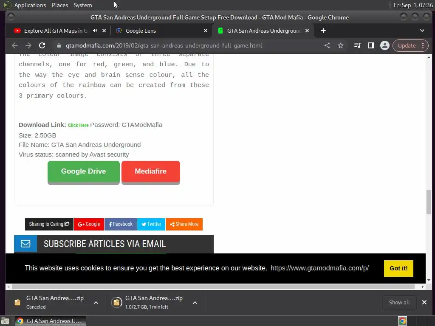This screenshot has height=326, width=435.
Task: Close the Google Lens tab
Action: click(x=206, y=31)
